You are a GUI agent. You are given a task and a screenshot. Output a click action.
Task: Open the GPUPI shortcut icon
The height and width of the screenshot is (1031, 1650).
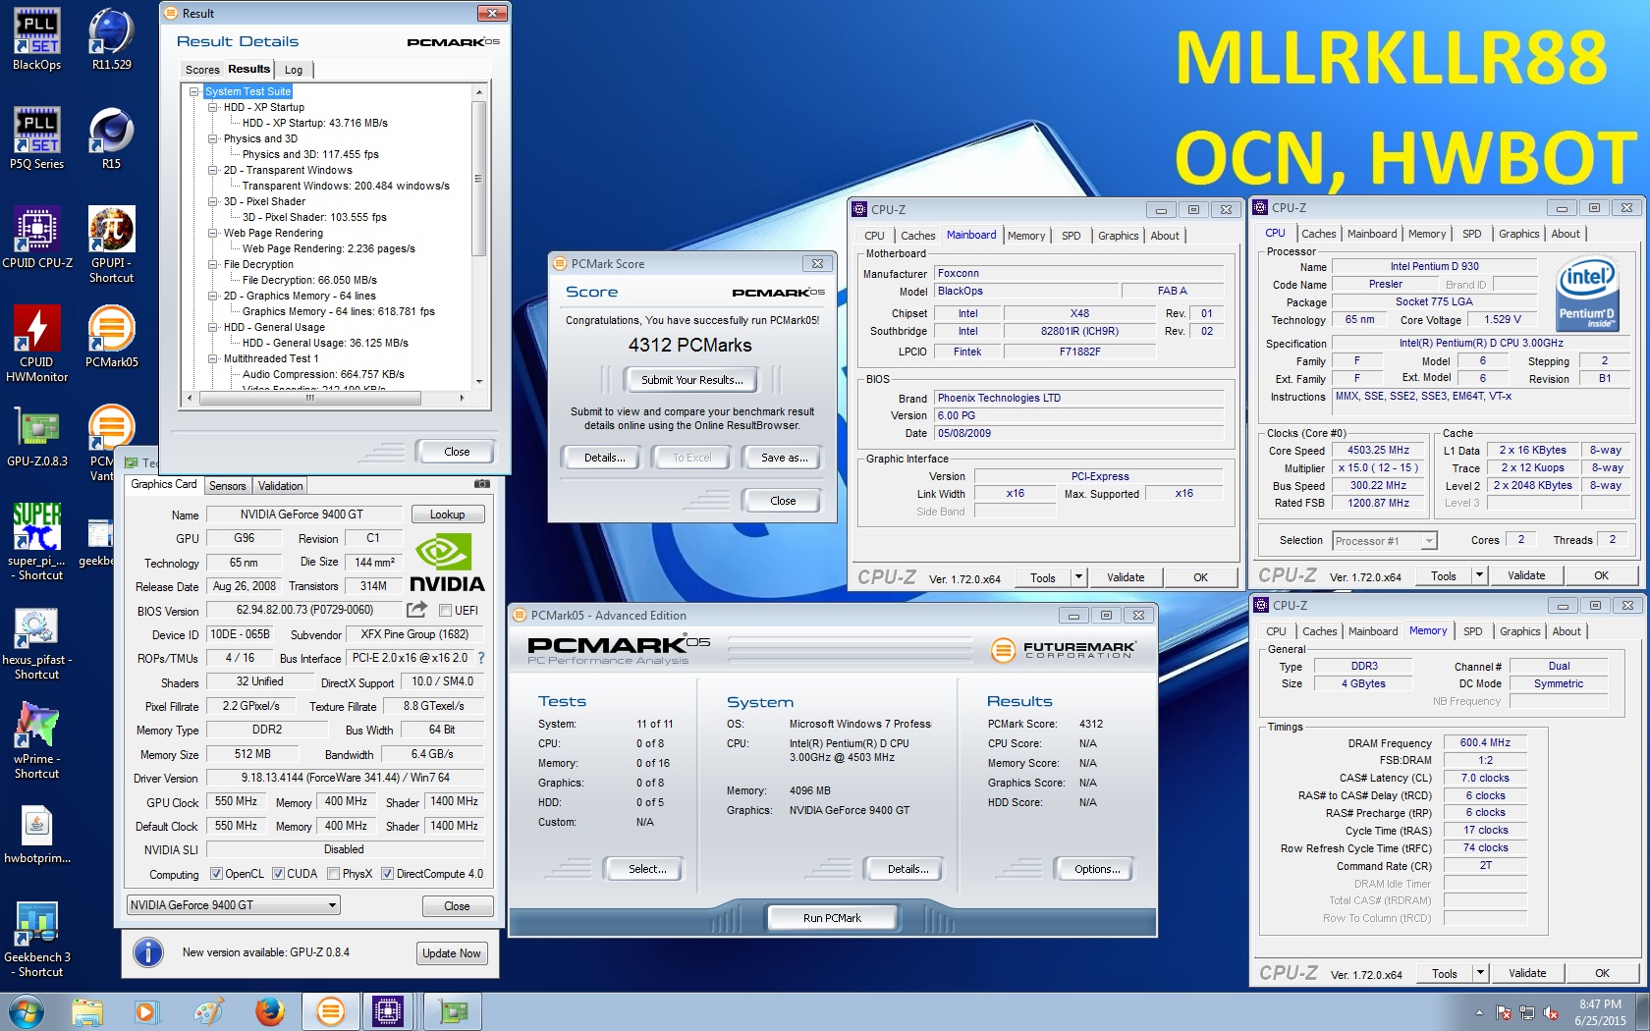[111, 244]
